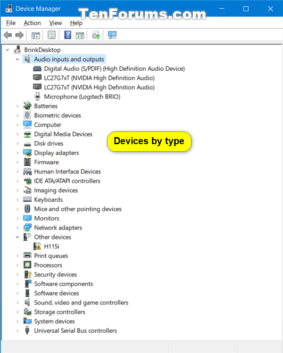Click the Disk drives icon

point(27,144)
